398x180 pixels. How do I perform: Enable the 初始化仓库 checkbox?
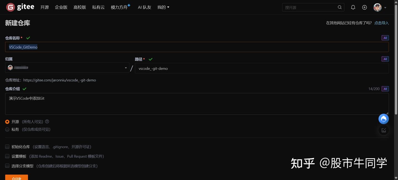tap(7, 146)
